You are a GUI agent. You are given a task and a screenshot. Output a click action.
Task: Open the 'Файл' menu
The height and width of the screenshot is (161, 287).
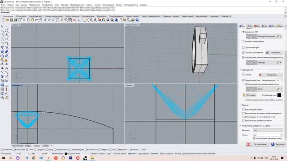click(3, 5)
